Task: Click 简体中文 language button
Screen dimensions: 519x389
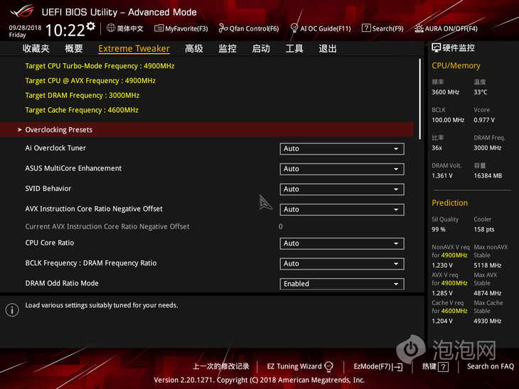Action: 129,28
